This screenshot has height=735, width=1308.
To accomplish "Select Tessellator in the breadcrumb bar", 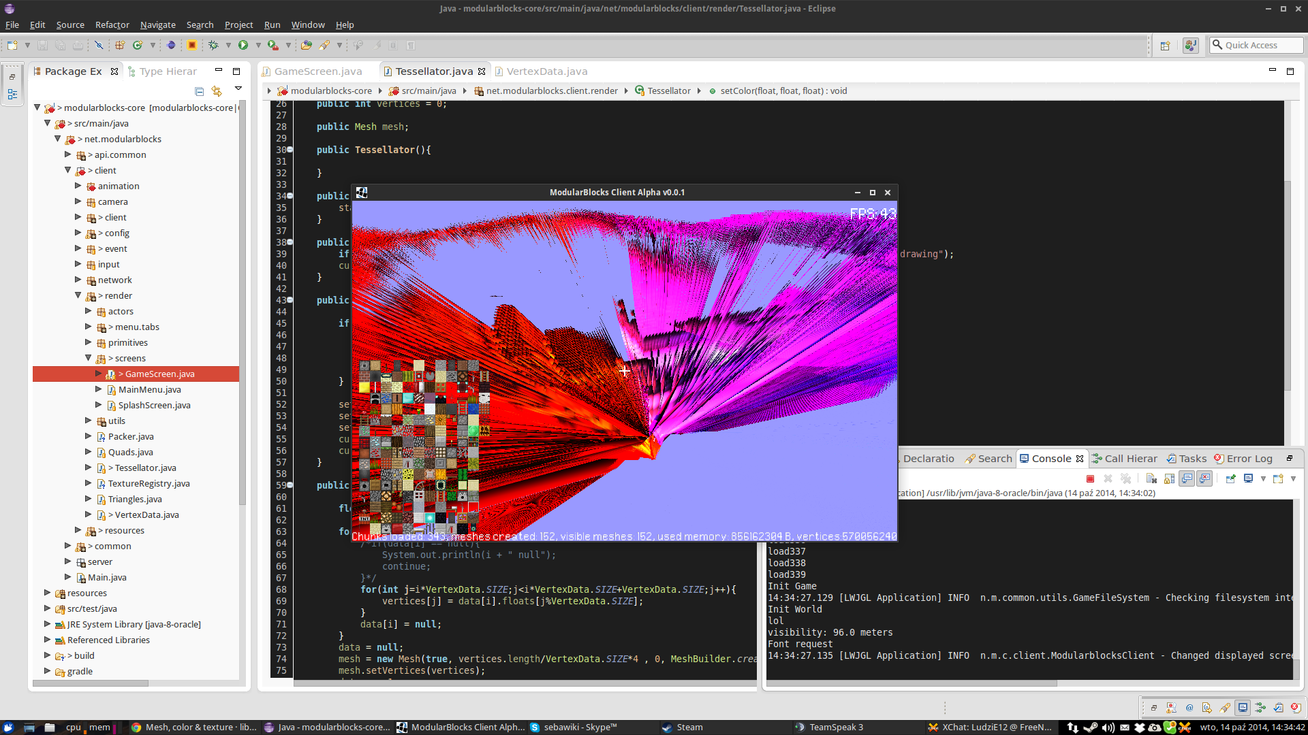I will pos(668,91).
